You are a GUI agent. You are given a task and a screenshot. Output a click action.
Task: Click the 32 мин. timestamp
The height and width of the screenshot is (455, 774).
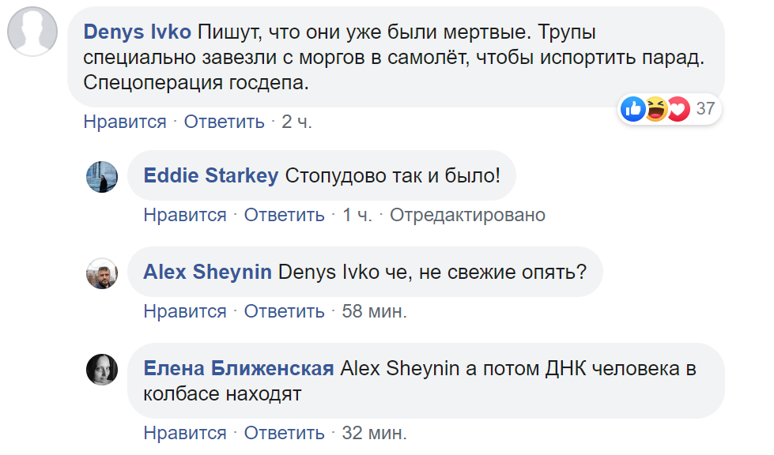tap(374, 433)
